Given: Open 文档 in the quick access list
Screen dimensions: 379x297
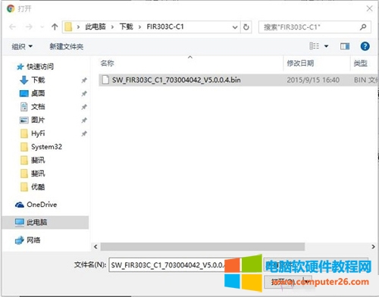Looking at the screenshot, I should (38, 107).
